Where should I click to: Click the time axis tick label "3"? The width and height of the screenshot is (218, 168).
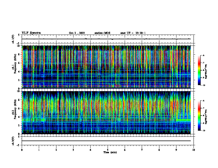pos(73,150)
